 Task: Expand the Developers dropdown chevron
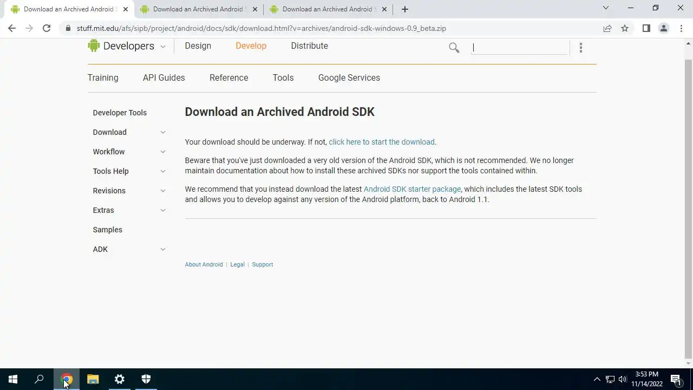[x=162, y=47]
